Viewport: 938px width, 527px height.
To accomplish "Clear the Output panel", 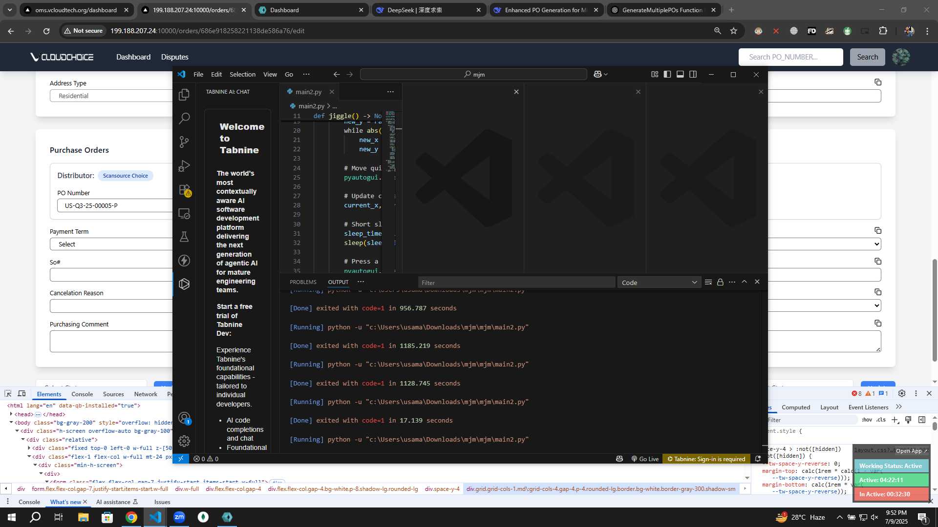I will [708, 282].
